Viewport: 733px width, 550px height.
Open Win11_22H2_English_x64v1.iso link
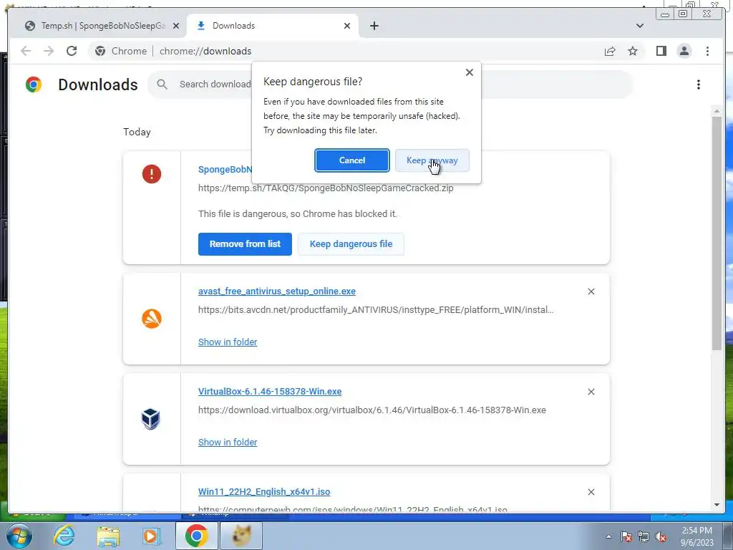pos(264,491)
